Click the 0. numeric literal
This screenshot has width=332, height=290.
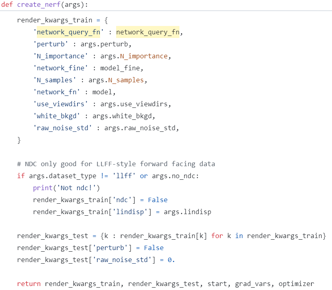(171, 260)
